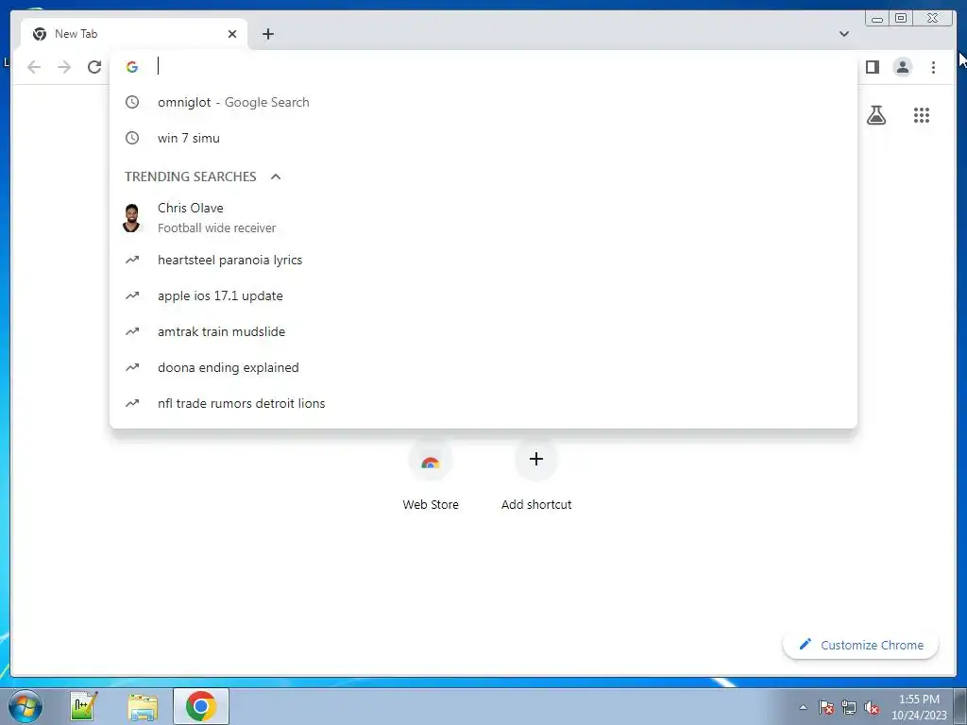Select 'doona ending explained' suggestion
This screenshot has height=725, width=967.
click(483, 367)
